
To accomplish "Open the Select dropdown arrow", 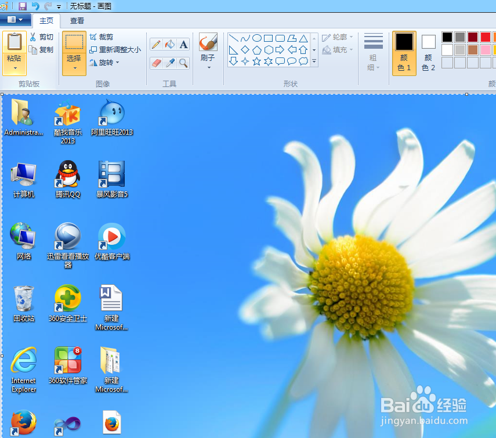I will point(75,68).
